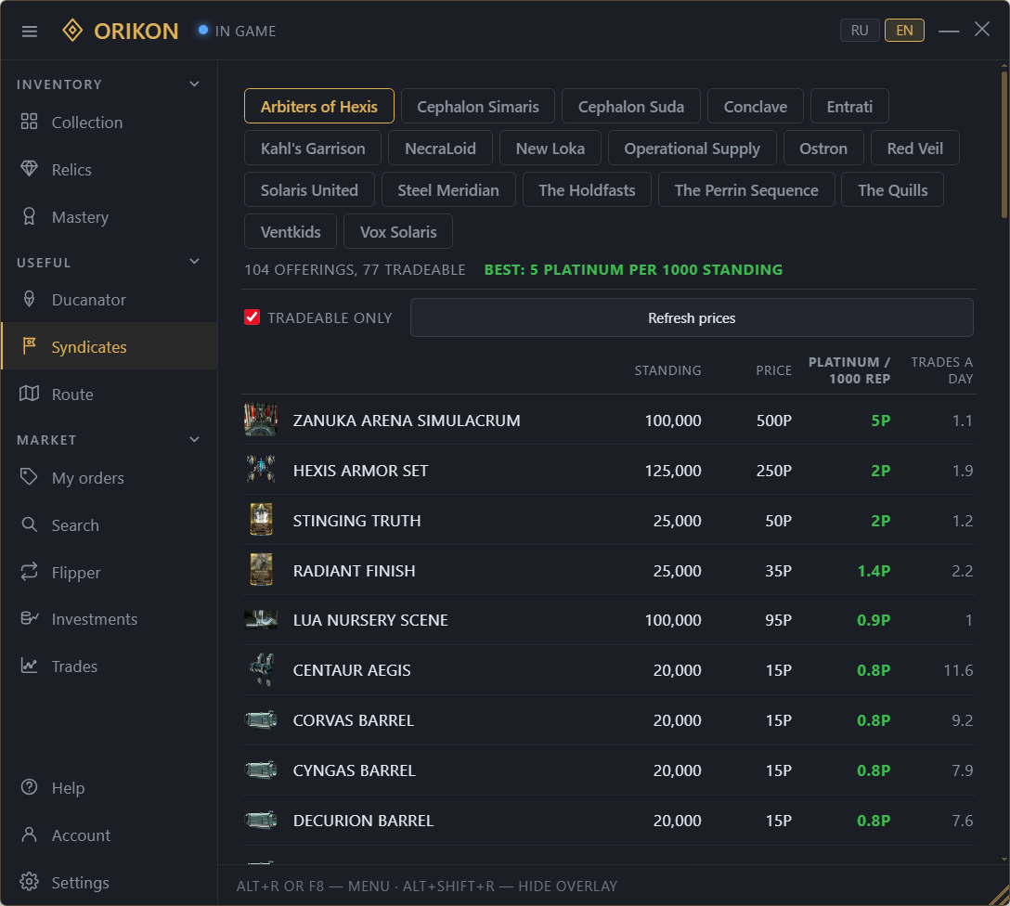
Task: Select the Operational Supply tab
Action: [x=692, y=149]
